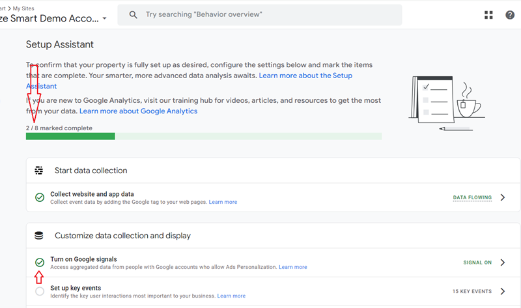Expand the Collect website and app data chevron
Screen dimensions: 521x308
[502, 197]
